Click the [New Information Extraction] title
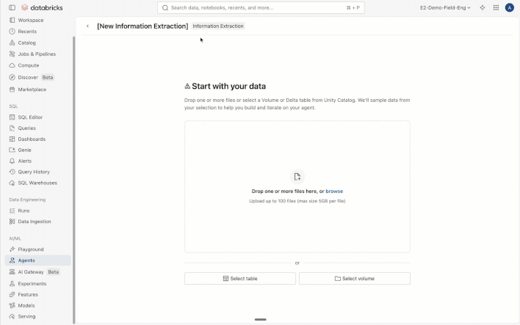The height and width of the screenshot is (325, 520). tap(142, 26)
